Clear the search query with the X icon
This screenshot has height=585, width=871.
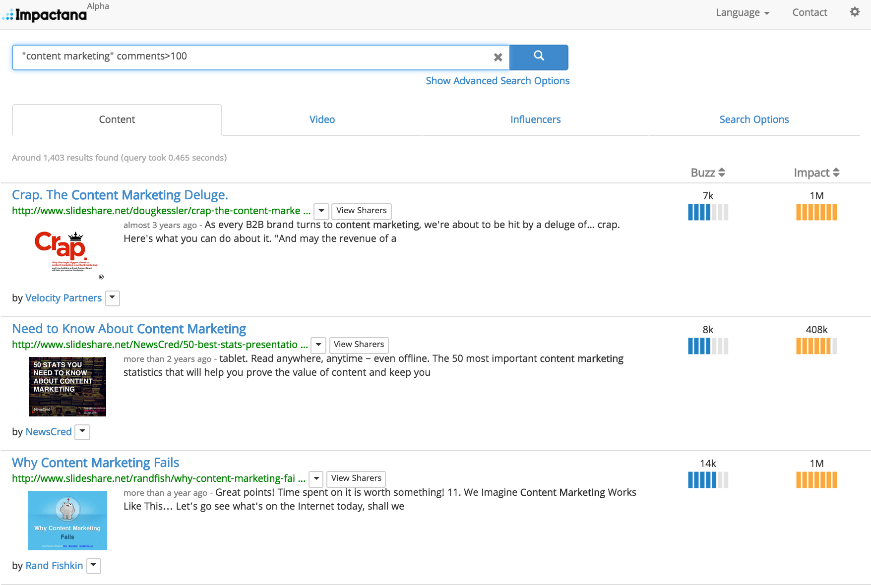coord(498,58)
